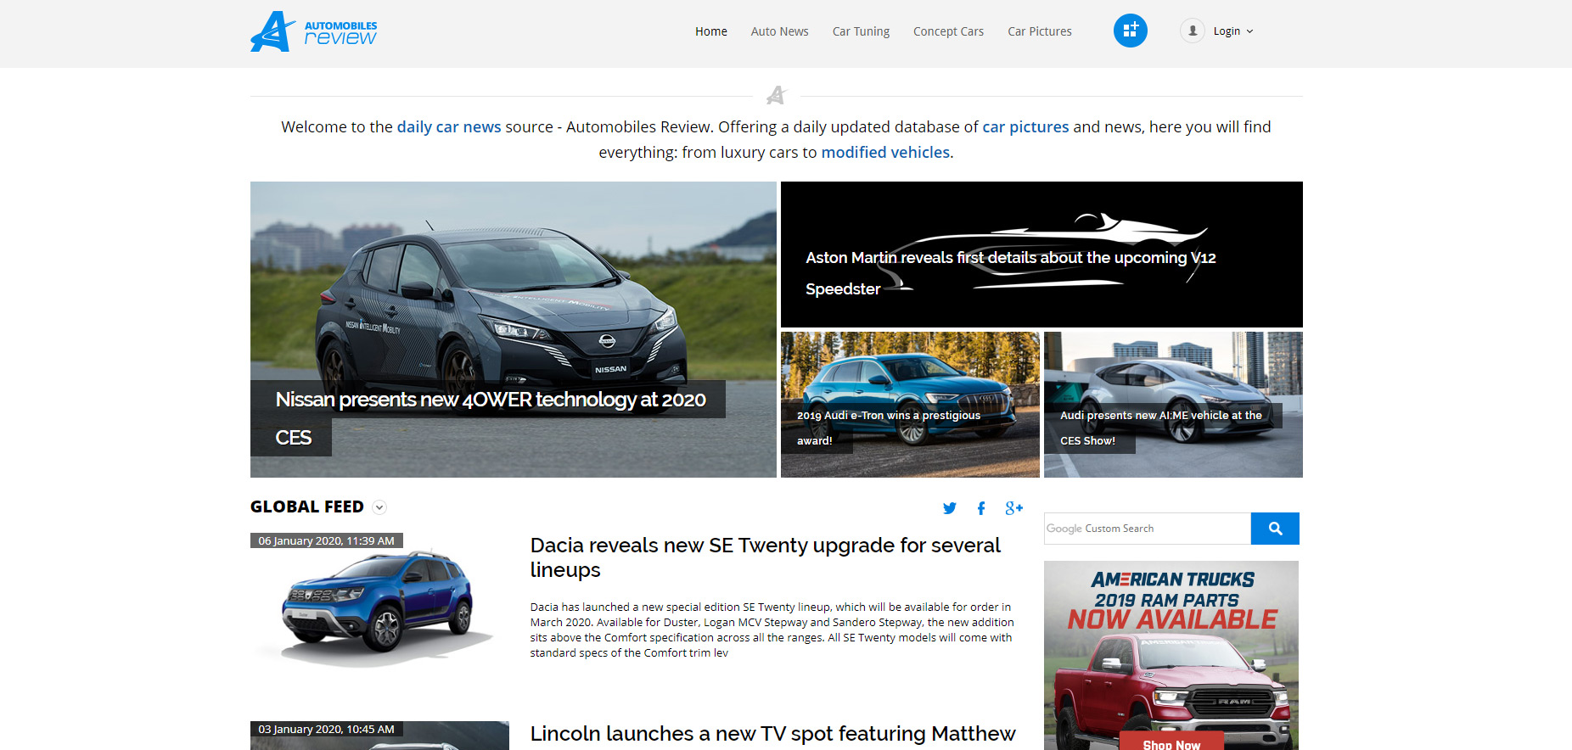Image resolution: width=1572 pixels, height=750 pixels.
Task: Follow the 'daily car news' link
Action: 449,127
